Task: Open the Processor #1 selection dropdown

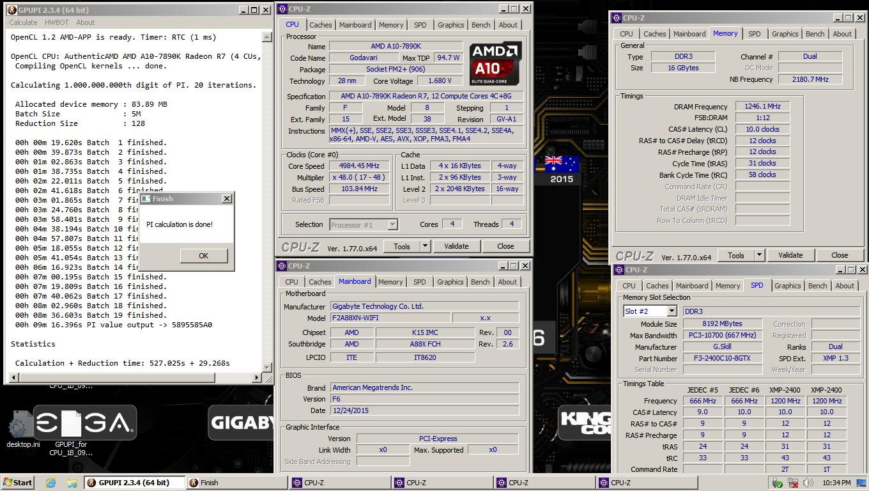Action: click(x=392, y=224)
